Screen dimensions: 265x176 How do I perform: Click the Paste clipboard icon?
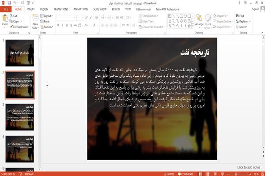pos(5,18)
